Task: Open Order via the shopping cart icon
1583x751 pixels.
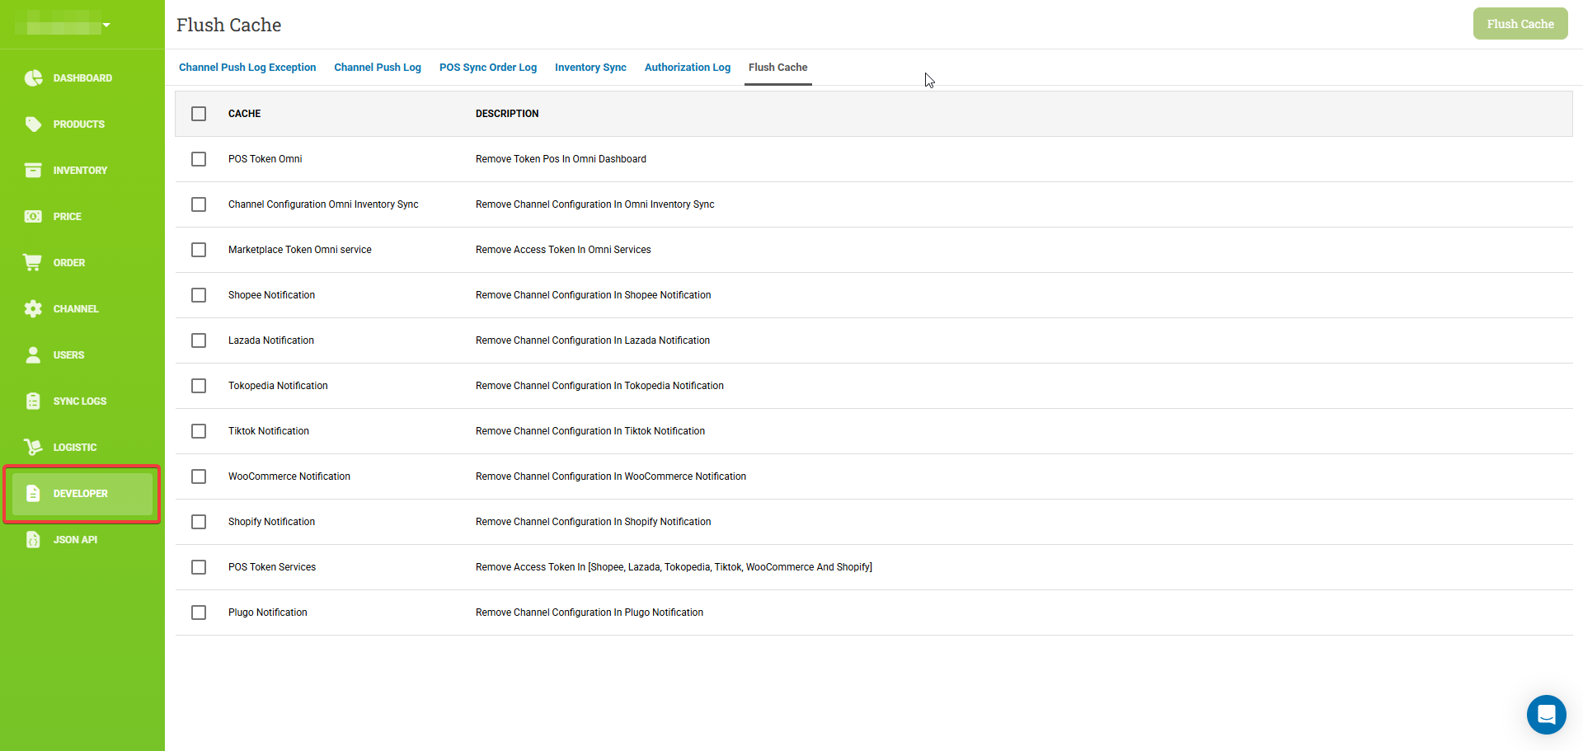Action: coord(33,263)
